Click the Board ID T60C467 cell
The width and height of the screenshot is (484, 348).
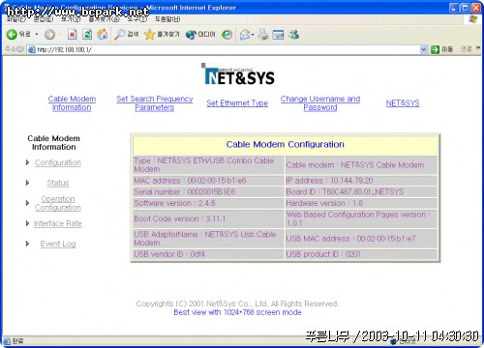pyautogui.click(x=361, y=192)
